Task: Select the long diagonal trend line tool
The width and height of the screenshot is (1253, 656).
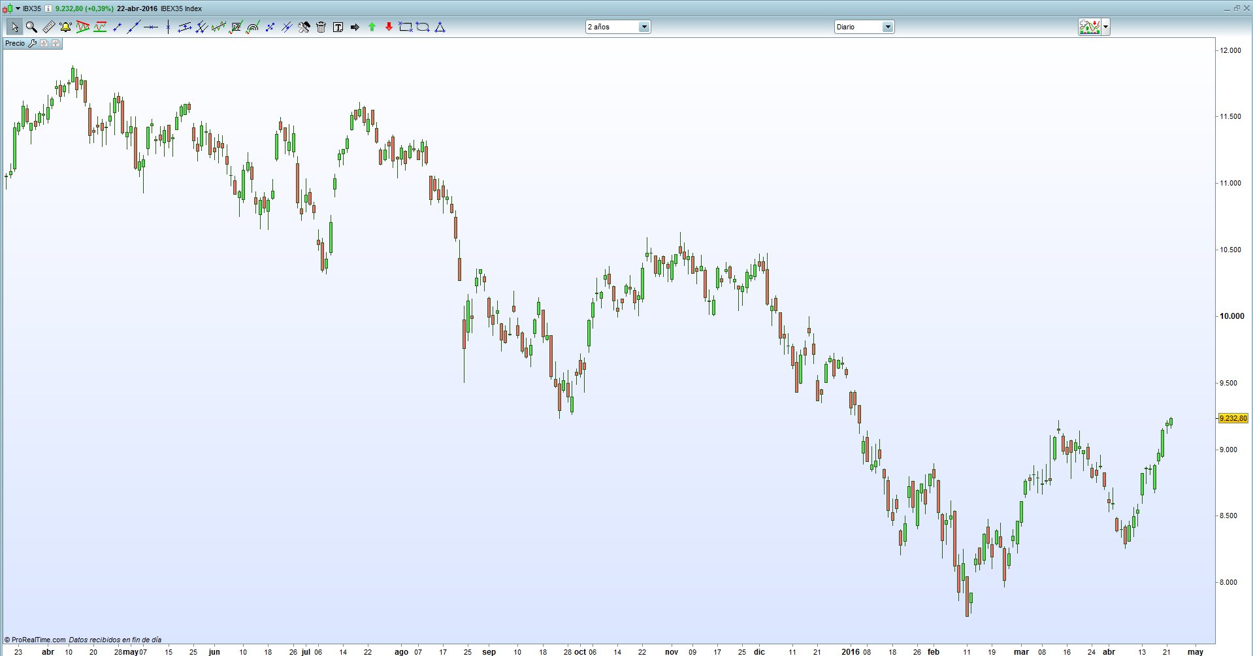Action: [134, 27]
